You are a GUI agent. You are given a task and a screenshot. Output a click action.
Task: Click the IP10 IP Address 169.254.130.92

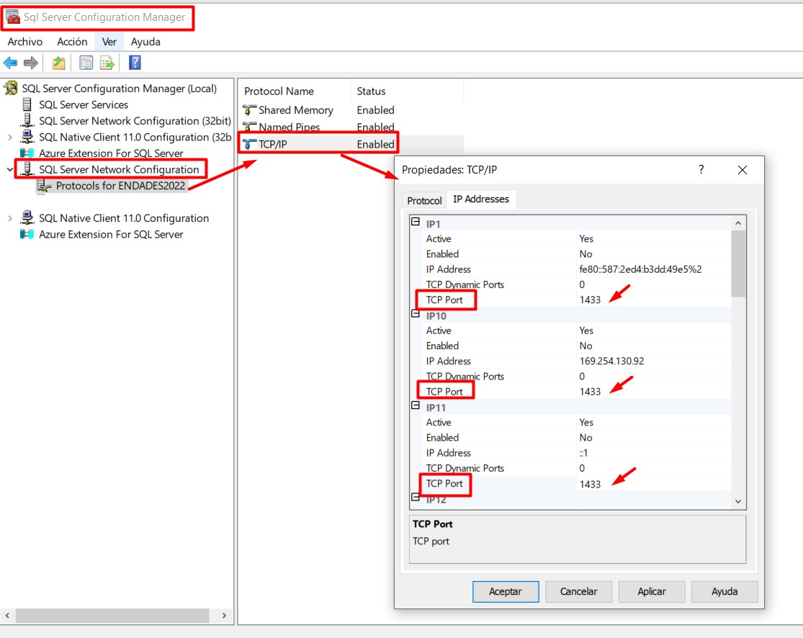(x=611, y=361)
